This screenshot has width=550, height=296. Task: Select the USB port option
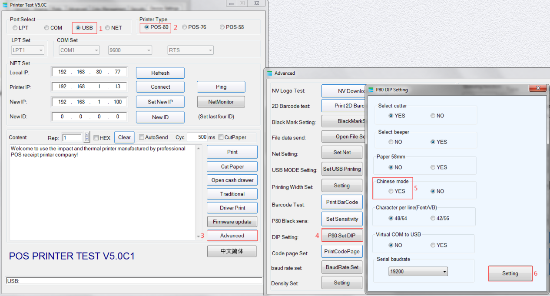tap(79, 27)
